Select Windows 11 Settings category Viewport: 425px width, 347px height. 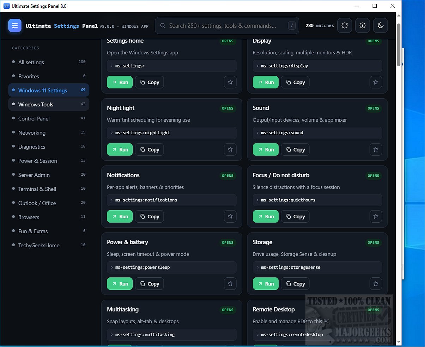(x=49, y=90)
